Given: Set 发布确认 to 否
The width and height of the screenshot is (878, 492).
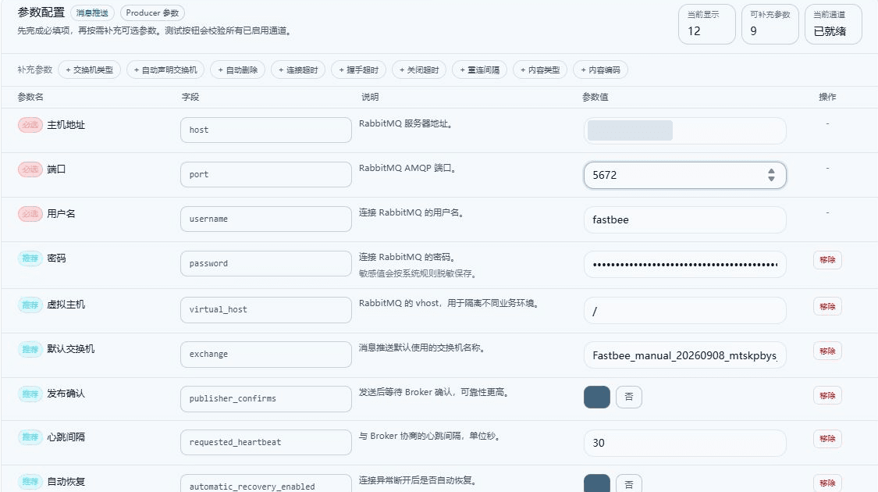Looking at the screenshot, I should [x=629, y=397].
